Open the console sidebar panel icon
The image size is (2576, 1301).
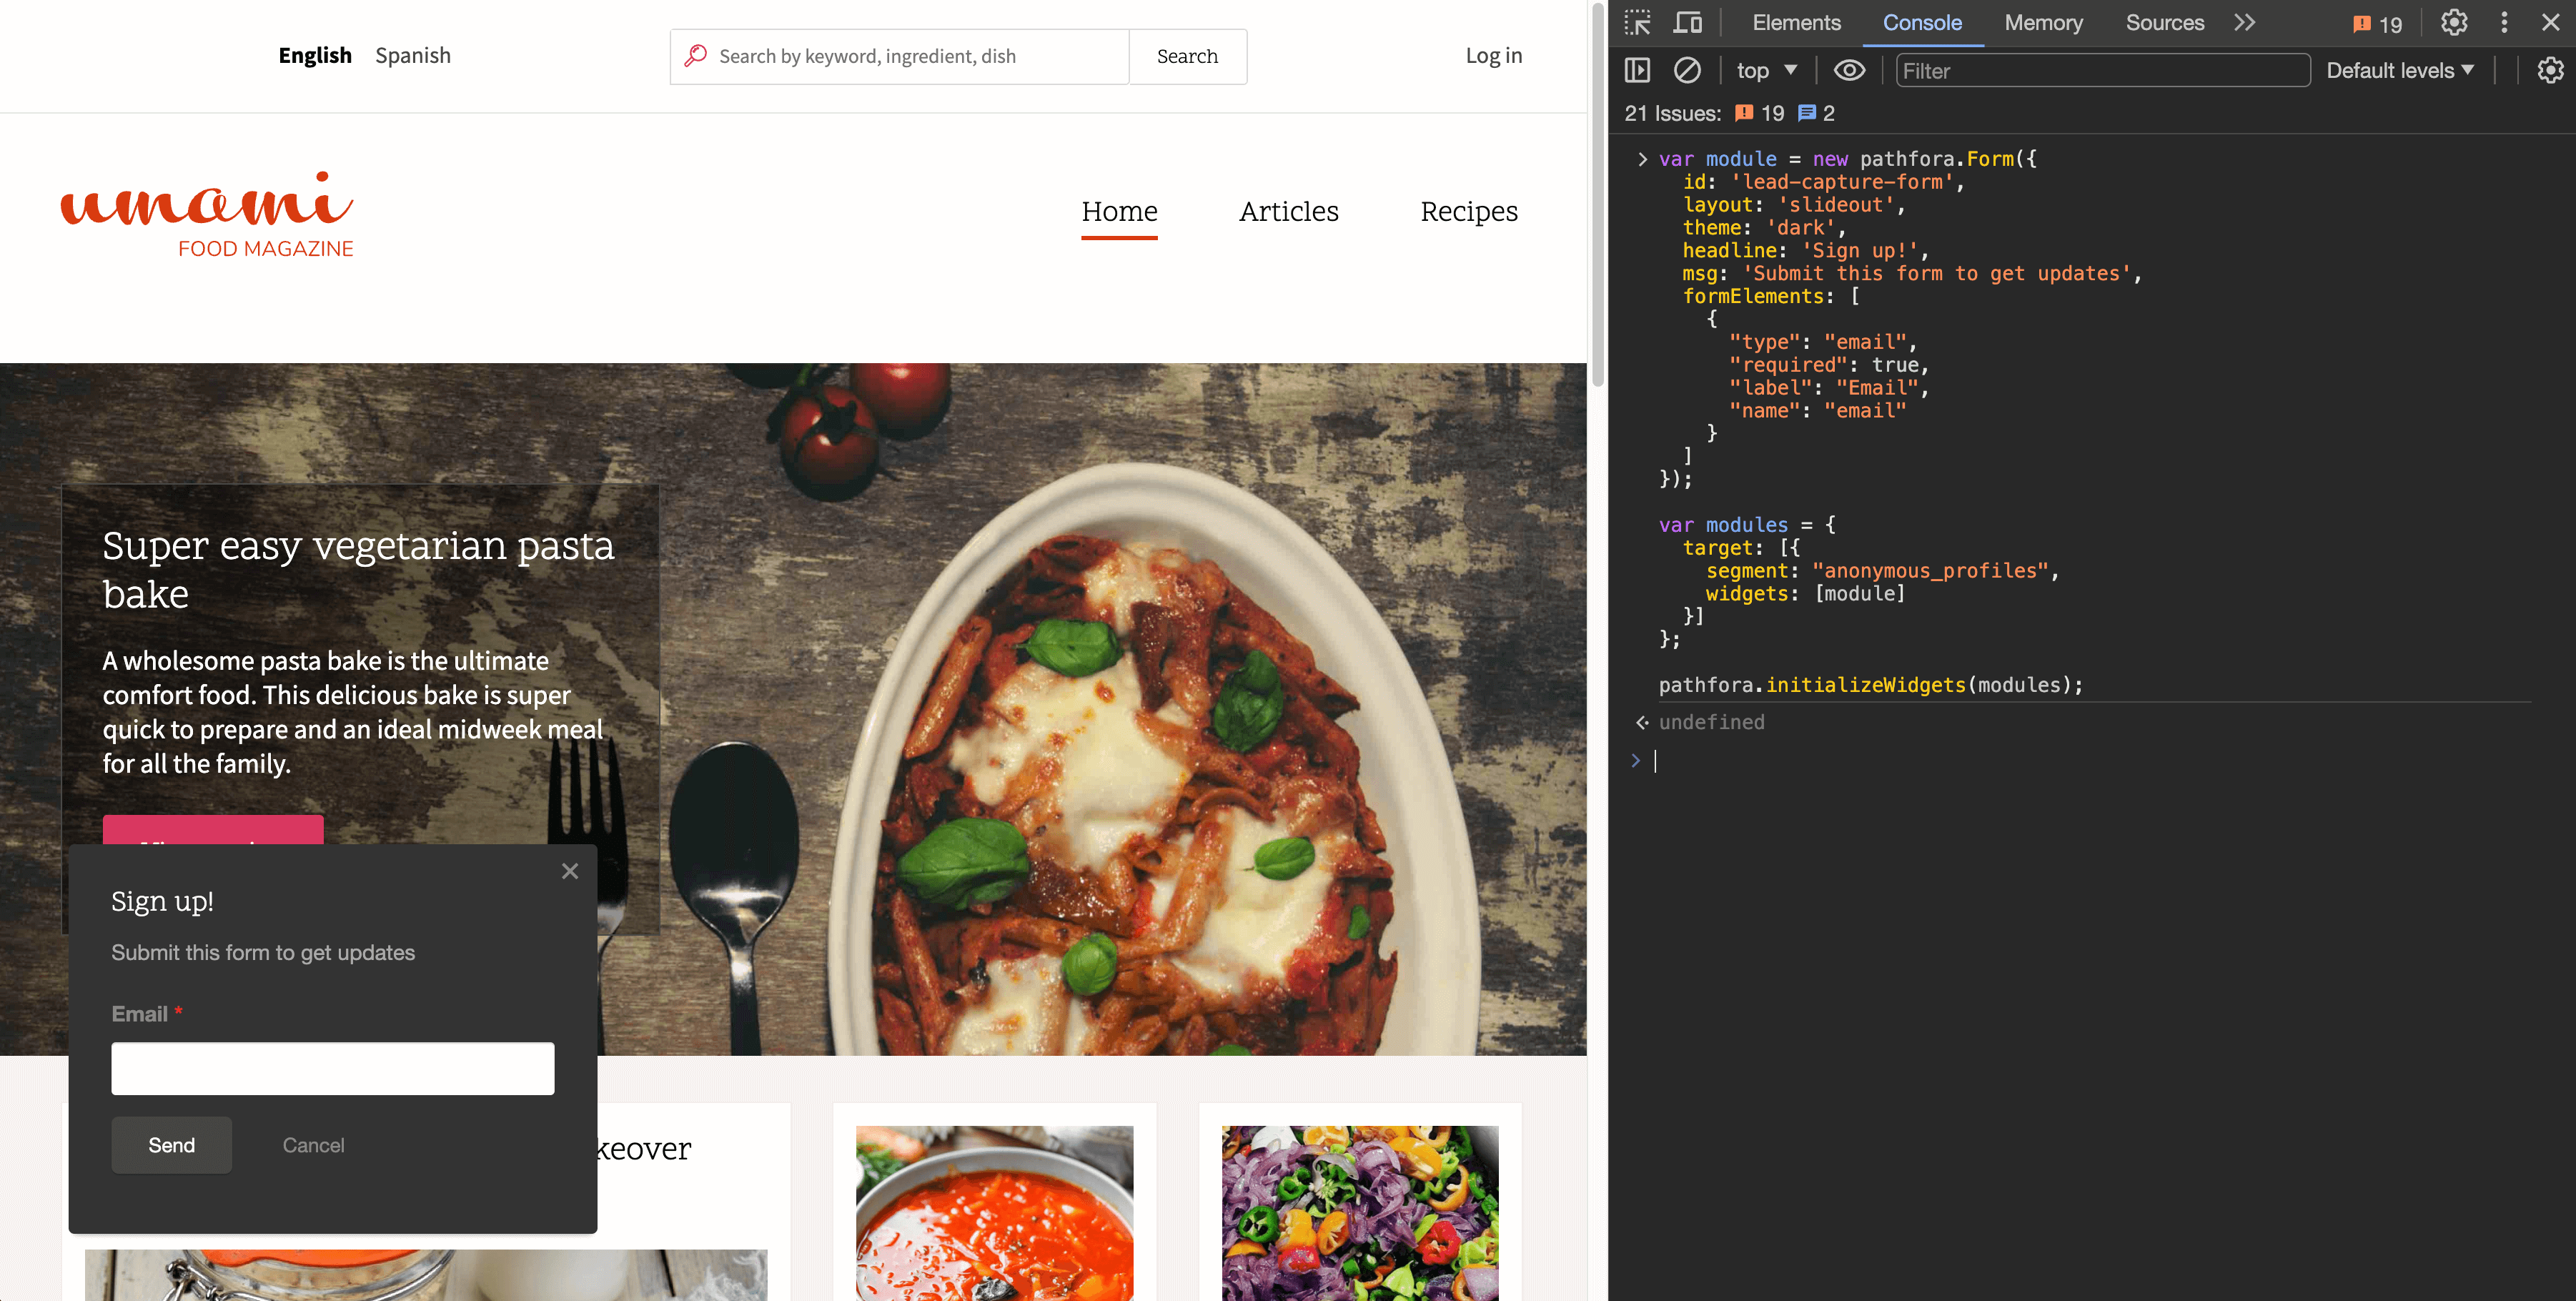pyautogui.click(x=1637, y=70)
